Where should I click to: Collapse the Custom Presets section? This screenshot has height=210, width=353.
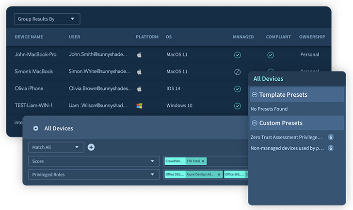[x=255, y=123]
